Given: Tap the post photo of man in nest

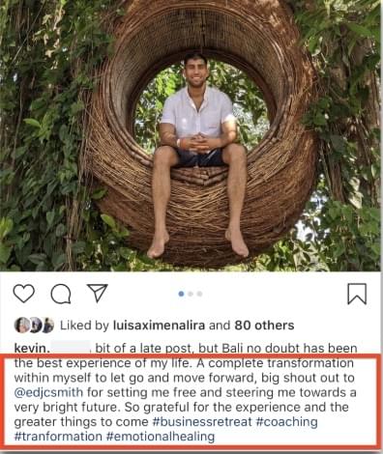Looking at the screenshot, I should (191, 135).
